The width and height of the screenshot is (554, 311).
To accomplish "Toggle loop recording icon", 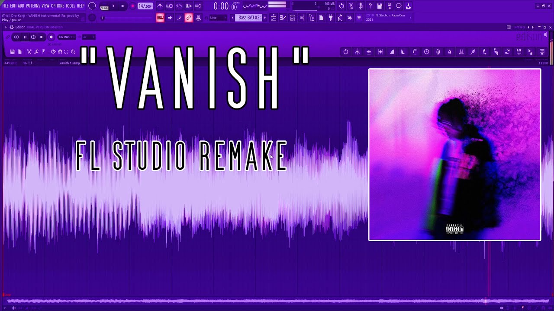I will pos(198,6).
